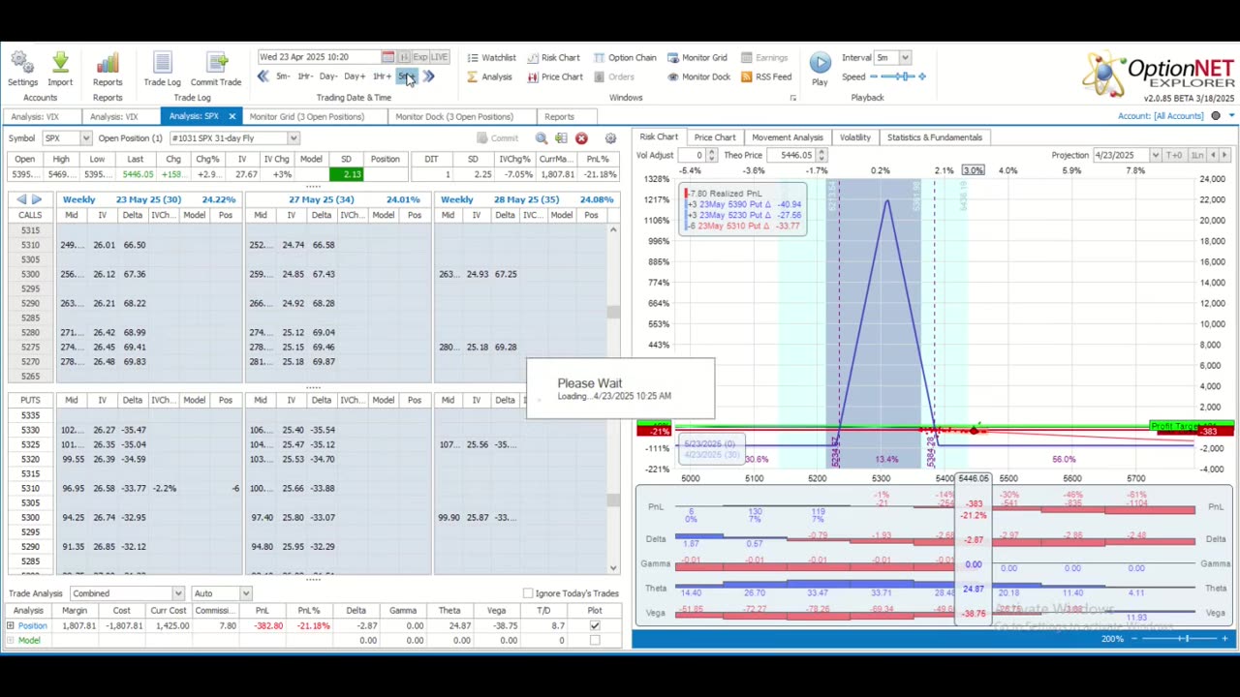
Task: Check the Plot checkbox for Model row
Action: pos(595,640)
